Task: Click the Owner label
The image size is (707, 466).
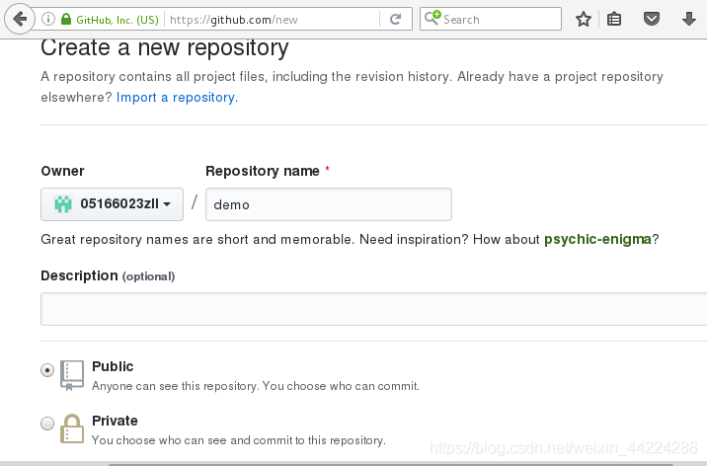Action: coord(62,171)
